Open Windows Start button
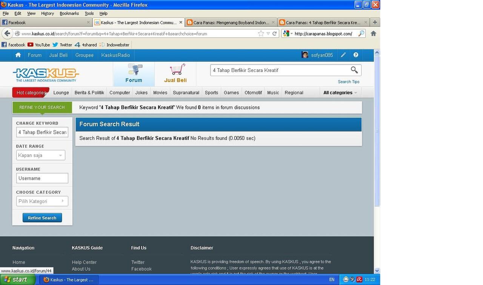The height and width of the screenshot is (285, 483). tap(18, 280)
